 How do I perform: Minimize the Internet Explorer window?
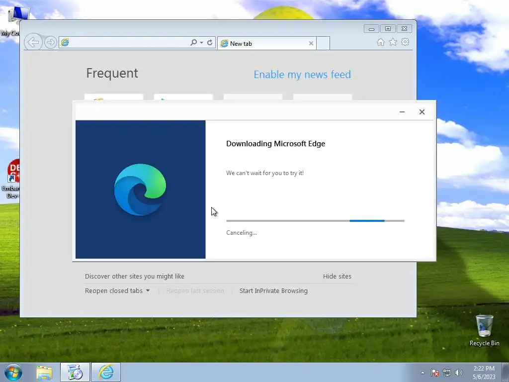click(x=371, y=28)
